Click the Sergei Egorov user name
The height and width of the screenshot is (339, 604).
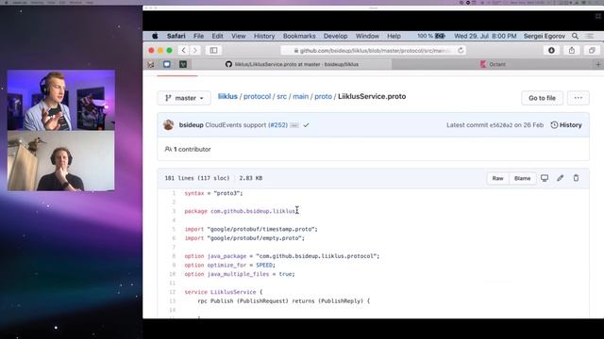[x=545, y=36]
